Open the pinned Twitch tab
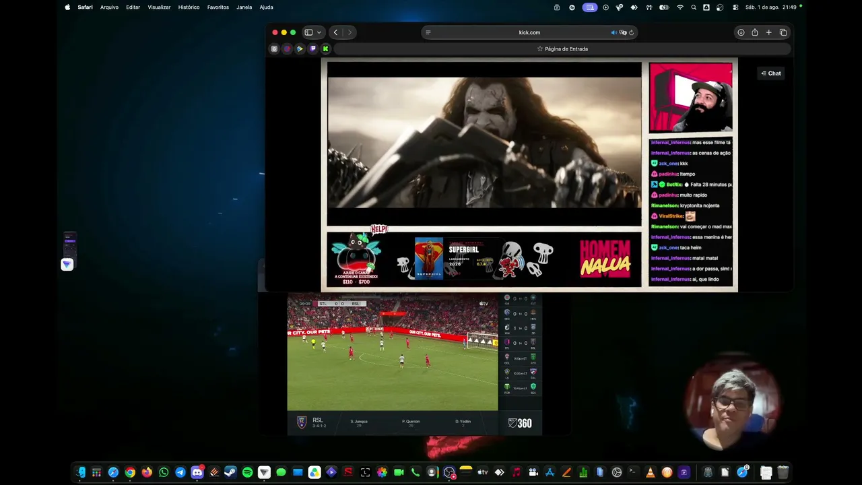 coord(312,48)
